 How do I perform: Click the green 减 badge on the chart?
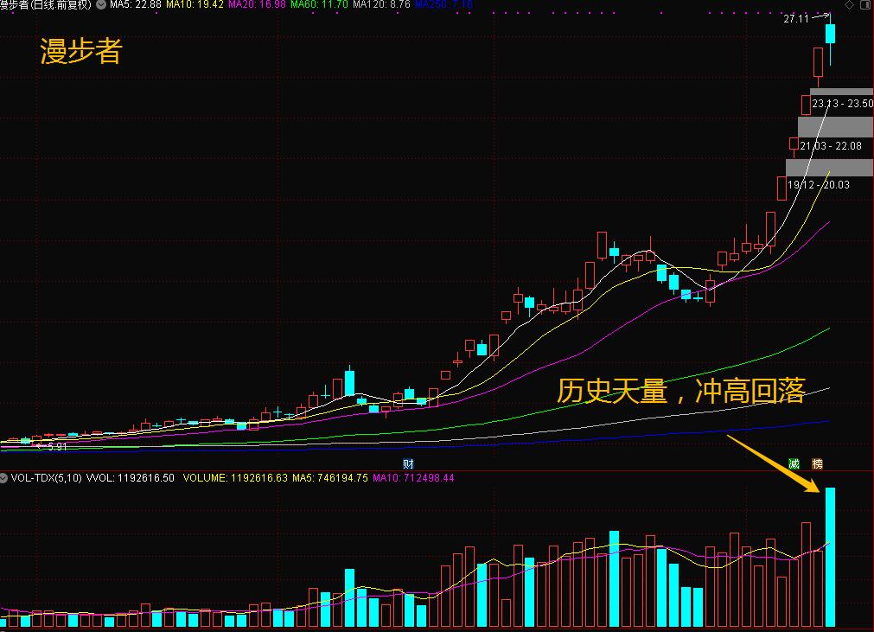click(794, 463)
